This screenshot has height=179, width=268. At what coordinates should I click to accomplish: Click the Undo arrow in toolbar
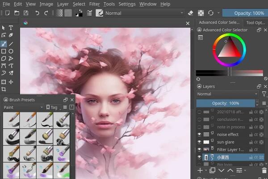tap(37, 13)
